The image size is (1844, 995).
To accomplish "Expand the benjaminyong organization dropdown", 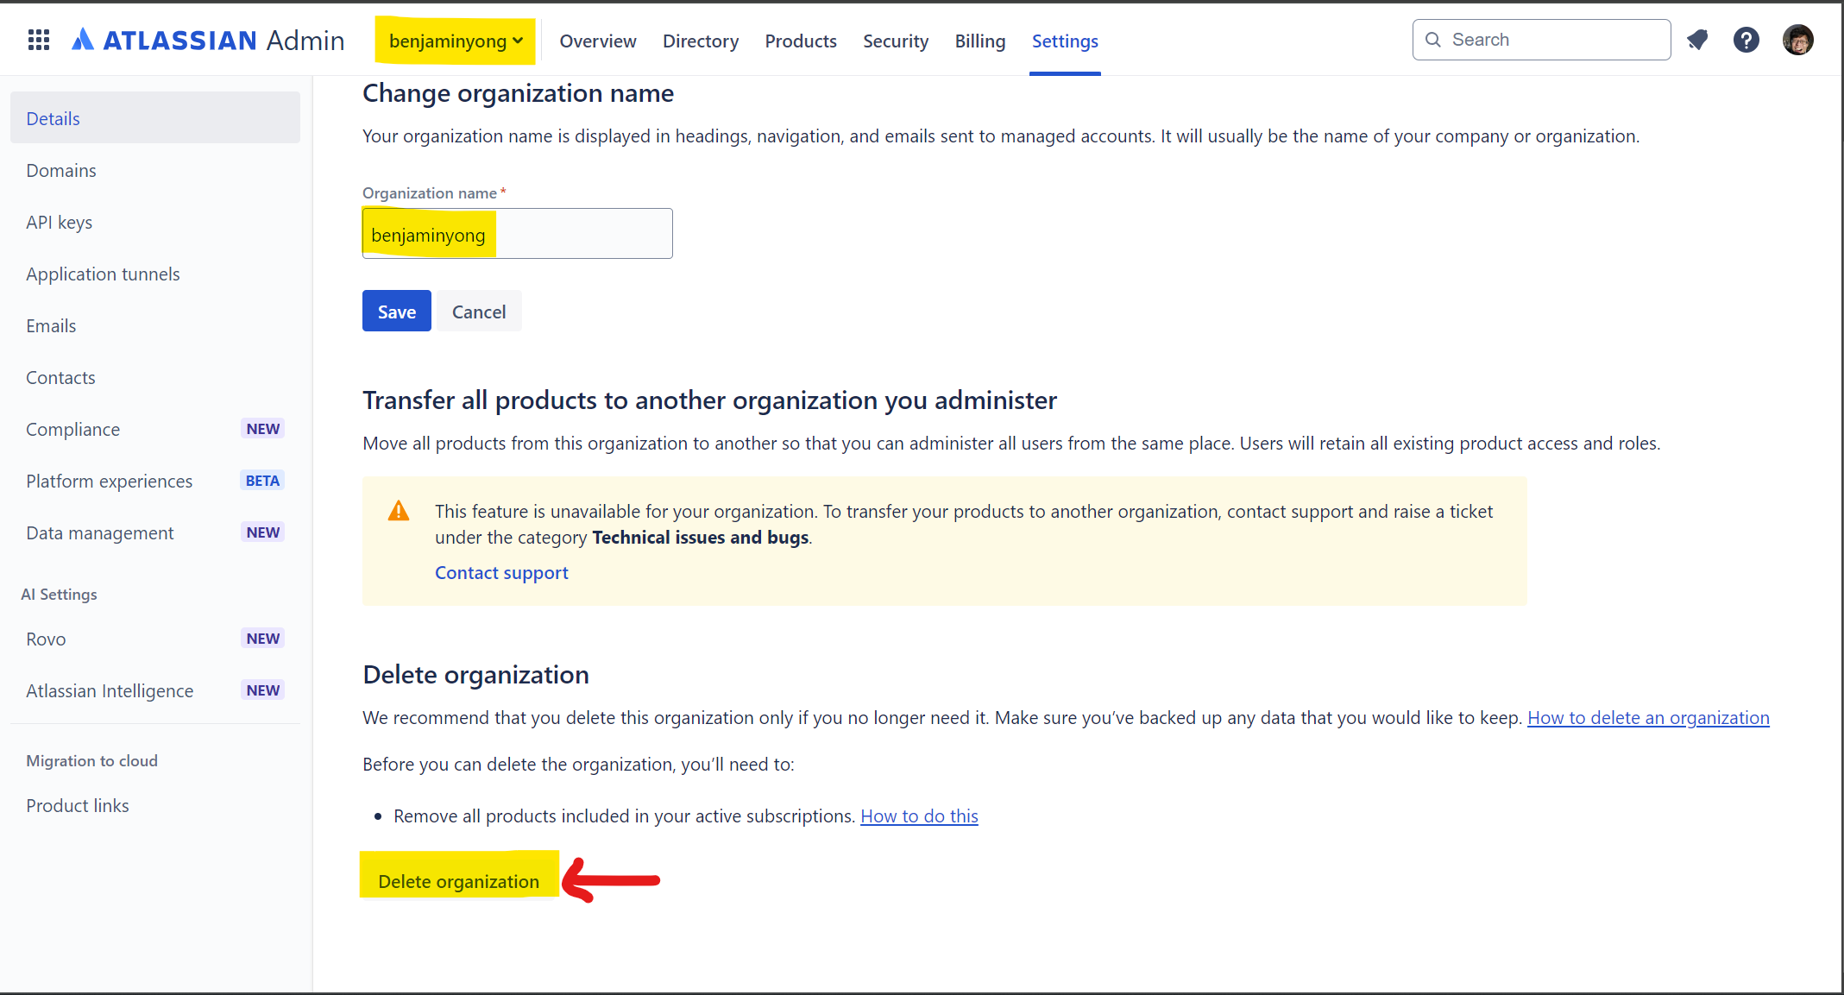I will 456,41.
